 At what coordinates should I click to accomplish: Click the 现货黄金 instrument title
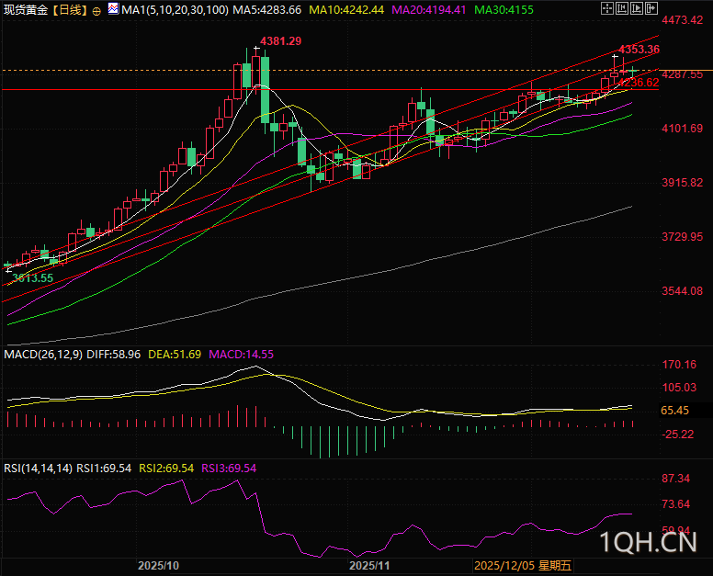pyautogui.click(x=26, y=9)
